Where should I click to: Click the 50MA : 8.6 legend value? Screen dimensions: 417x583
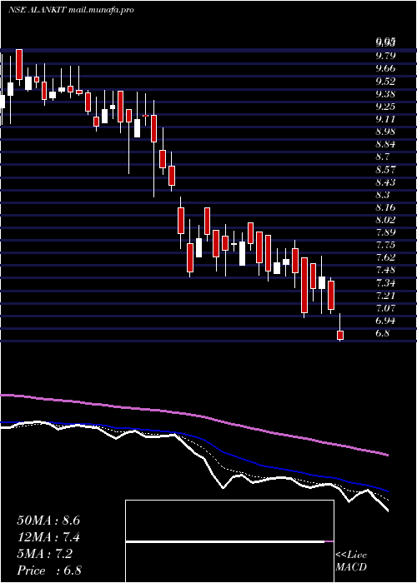[x=48, y=521]
